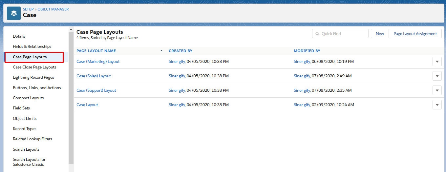Sort by PAGE LAYOUT NAME column header
446x172 pixels.
coord(96,51)
